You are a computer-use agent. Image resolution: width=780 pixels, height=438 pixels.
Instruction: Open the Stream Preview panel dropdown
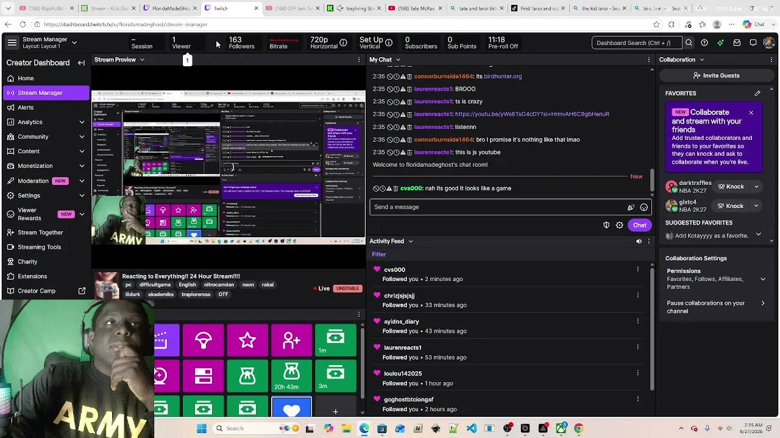pyautogui.click(x=142, y=60)
